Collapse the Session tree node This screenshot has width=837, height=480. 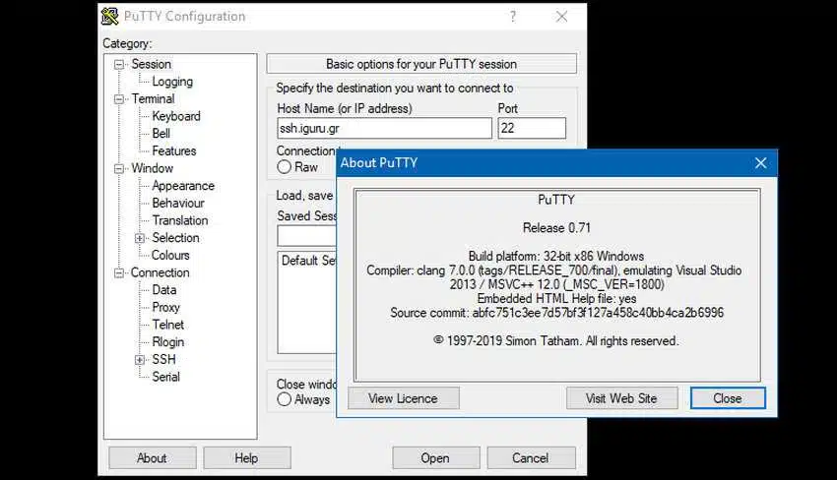point(119,65)
